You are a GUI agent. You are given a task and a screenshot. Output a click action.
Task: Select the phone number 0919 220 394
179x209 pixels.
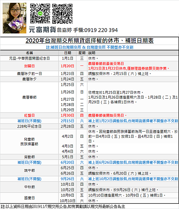[101, 30]
